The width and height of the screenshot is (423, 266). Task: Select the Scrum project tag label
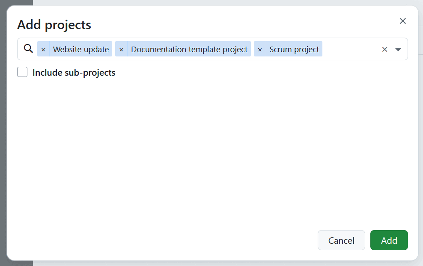point(294,49)
